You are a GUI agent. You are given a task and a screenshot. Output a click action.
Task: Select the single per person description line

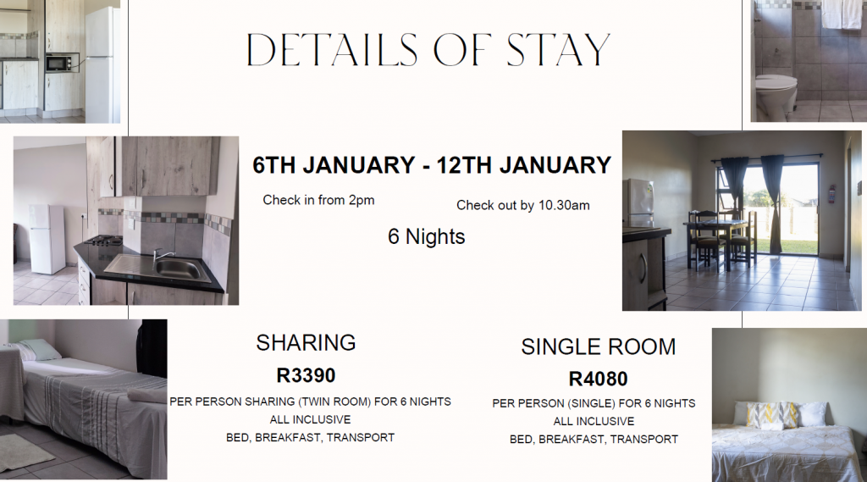(x=594, y=403)
